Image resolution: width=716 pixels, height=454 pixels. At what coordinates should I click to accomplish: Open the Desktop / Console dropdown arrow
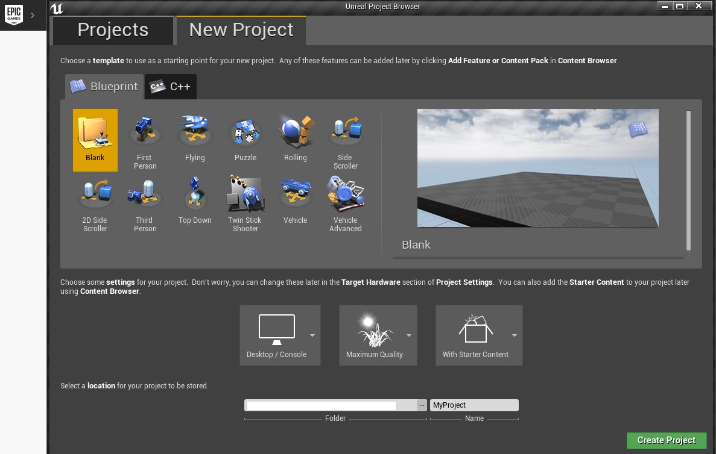click(312, 335)
